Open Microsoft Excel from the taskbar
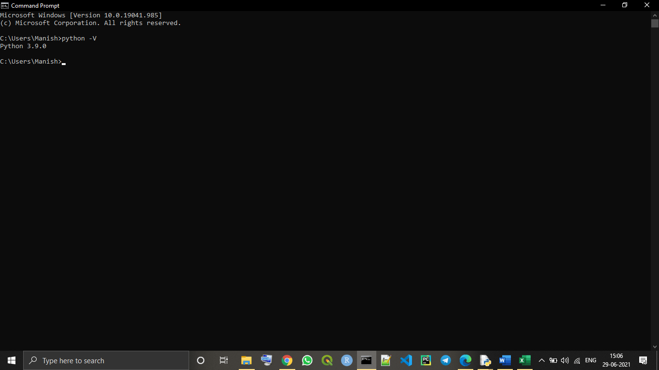 coord(524,360)
